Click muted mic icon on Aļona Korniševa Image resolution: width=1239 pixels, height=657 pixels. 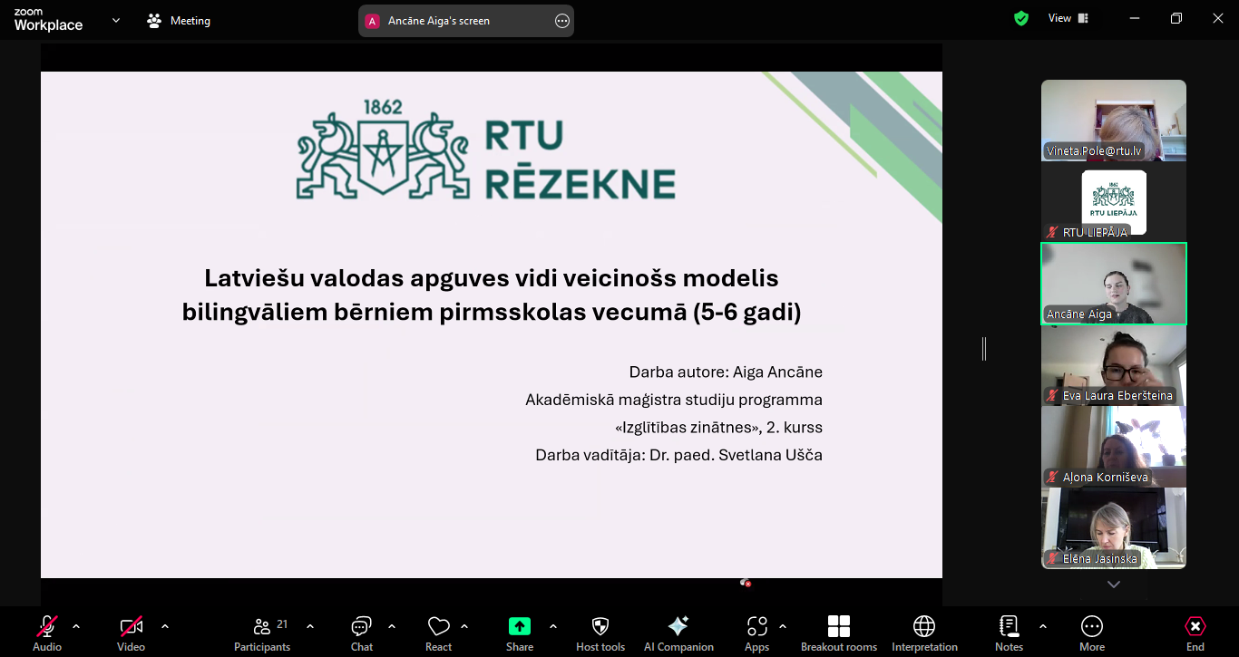[x=1053, y=478]
